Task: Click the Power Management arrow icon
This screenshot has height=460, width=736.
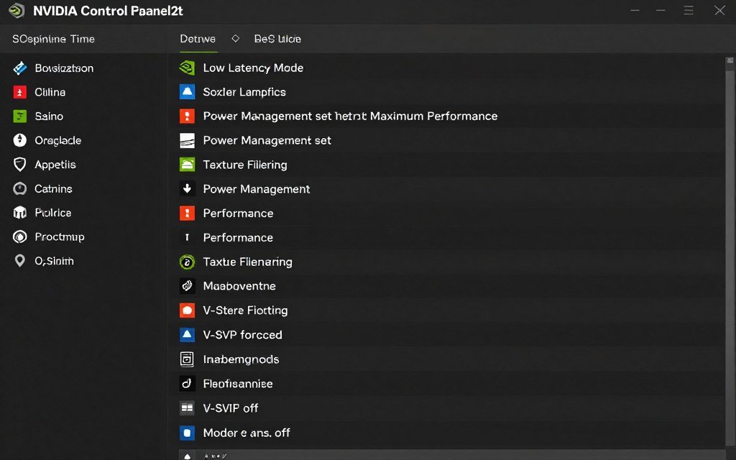Action: 186,188
